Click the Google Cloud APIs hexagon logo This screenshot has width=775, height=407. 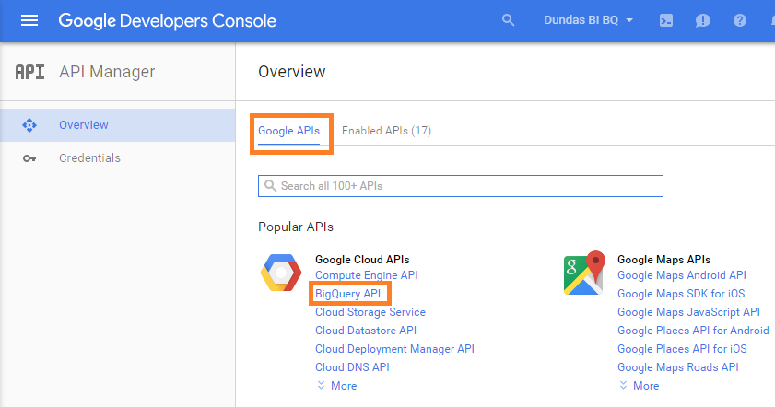pyautogui.click(x=280, y=274)
